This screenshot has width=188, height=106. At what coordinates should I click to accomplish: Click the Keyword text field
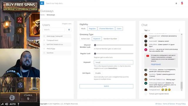(x=113, y=62)
